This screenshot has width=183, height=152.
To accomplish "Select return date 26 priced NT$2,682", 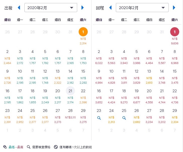I will [136, 116].
